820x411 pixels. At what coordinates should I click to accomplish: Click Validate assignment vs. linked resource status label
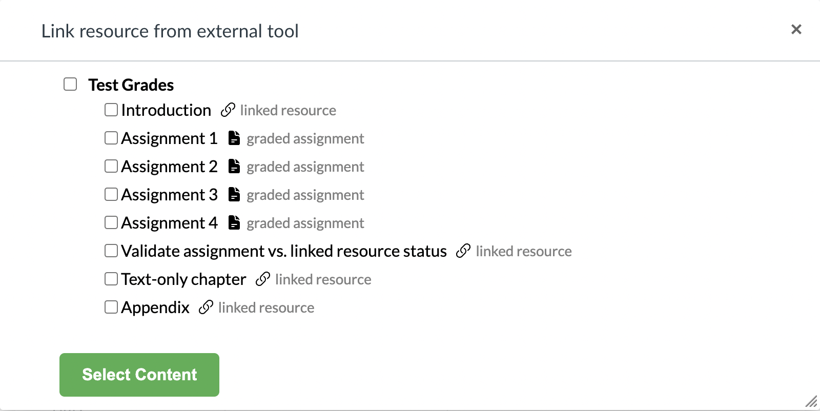[x=284, y=251]
